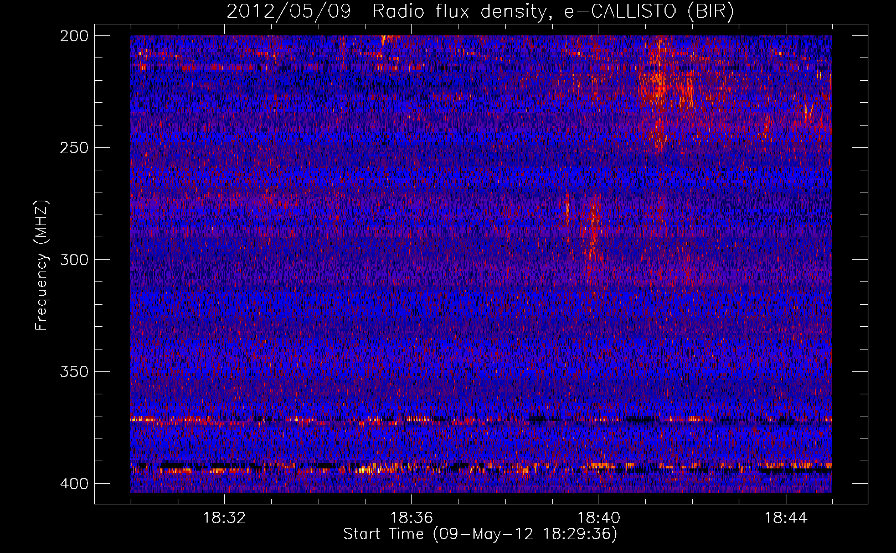Click the plot title "Radio flux density, e-CALLISTO (BIR)"
The image size is (896, 553).
coord(553,12)
